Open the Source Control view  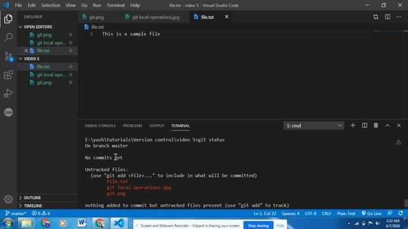click(x=8, y=56)
